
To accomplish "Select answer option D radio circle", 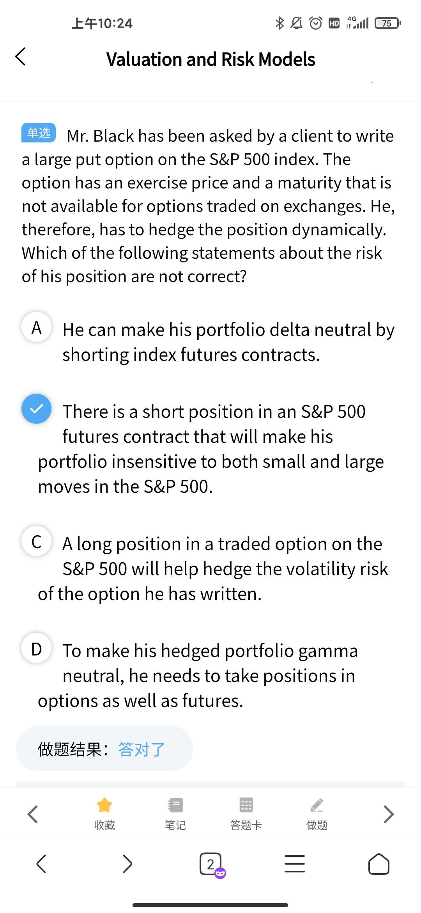I will [x=37, y=648].
